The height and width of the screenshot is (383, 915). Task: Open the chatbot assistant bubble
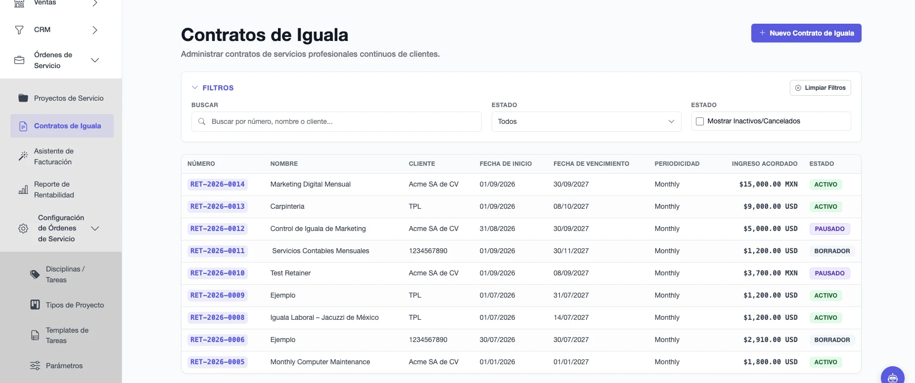893,377
